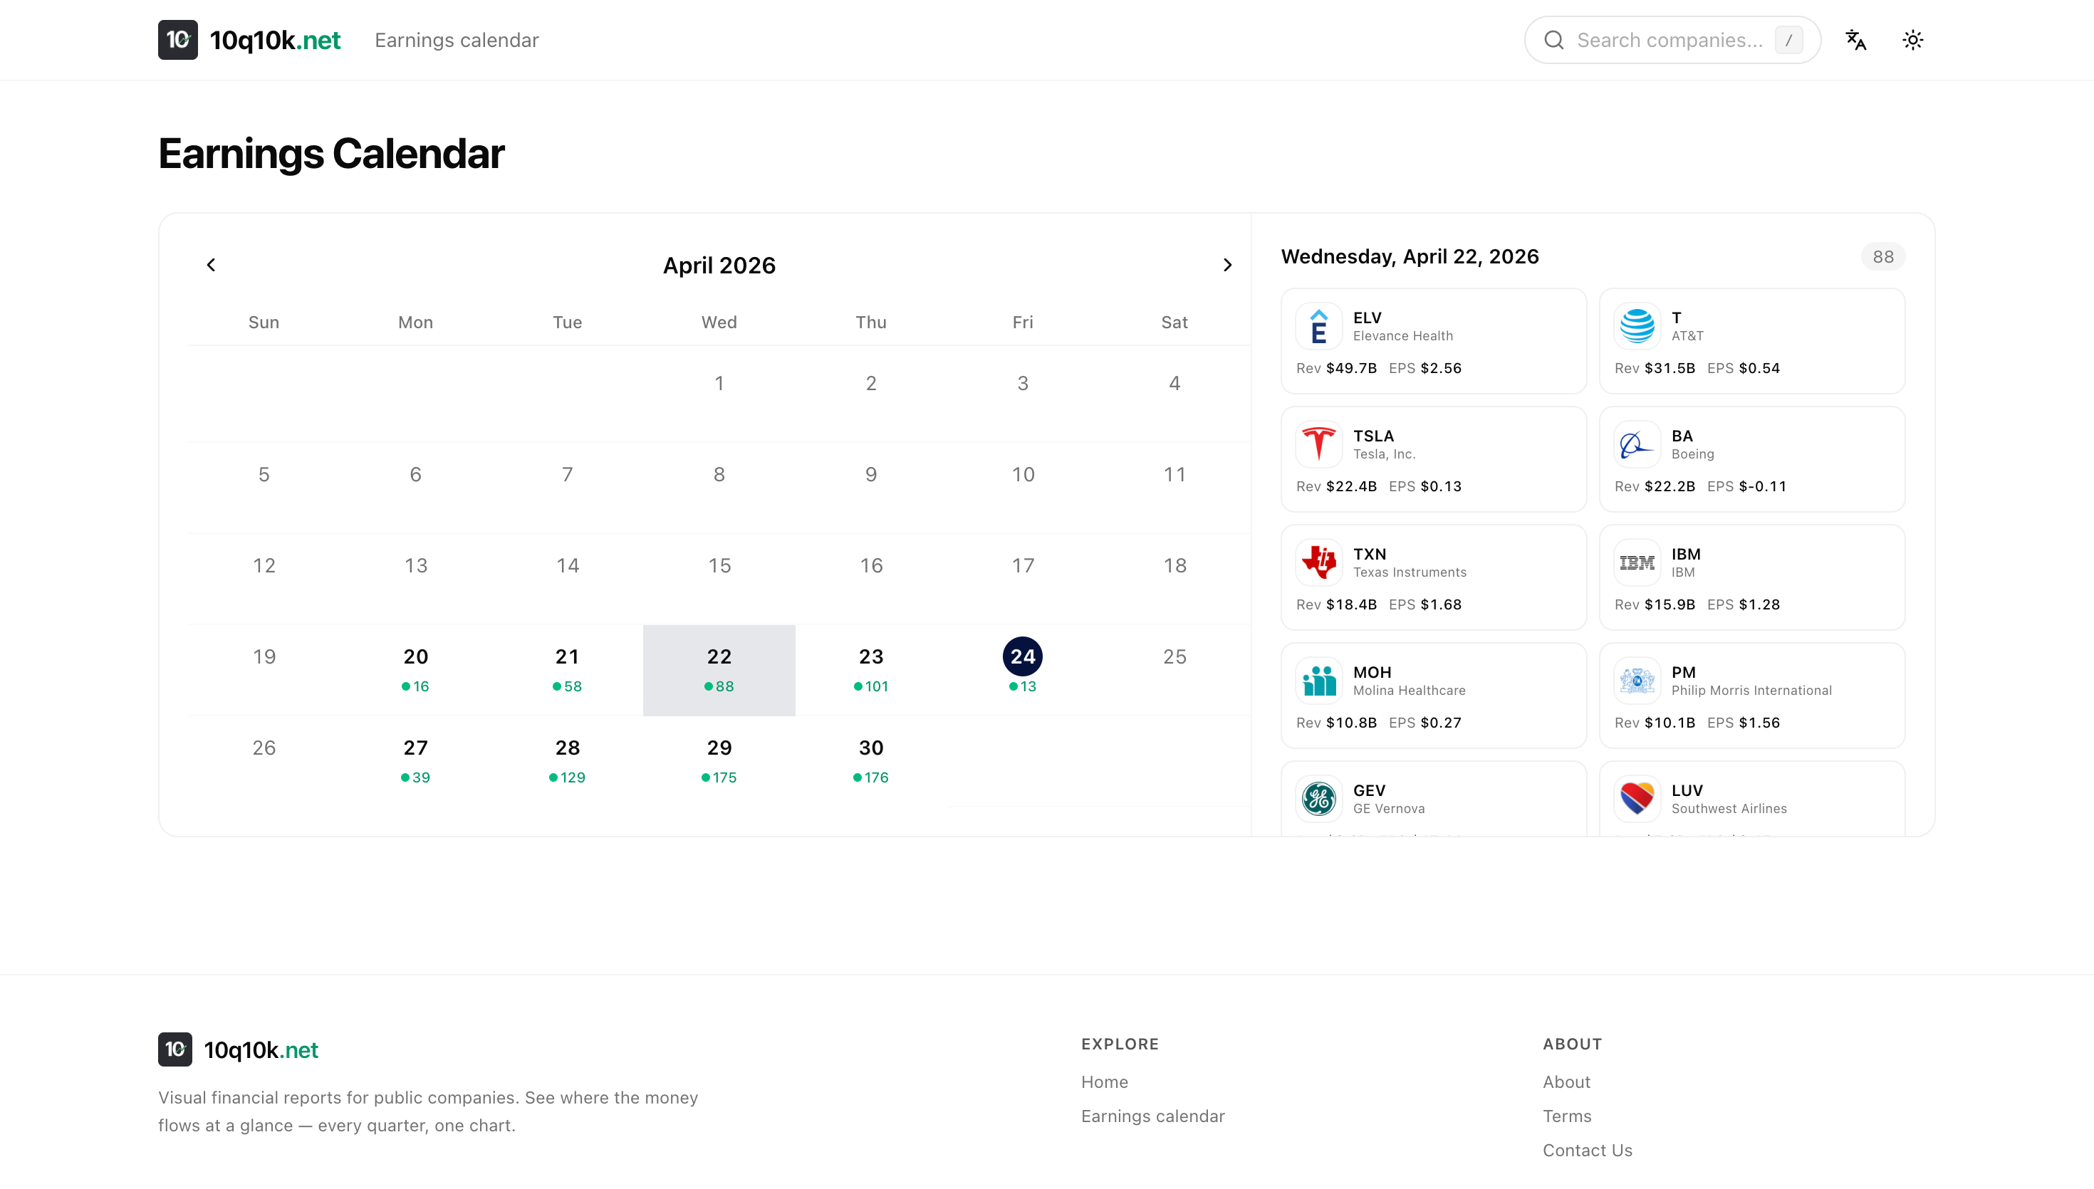Open the Earnings calendar nav item
The height and width of the screenshot is (1189, 2094).
(457, 40)
